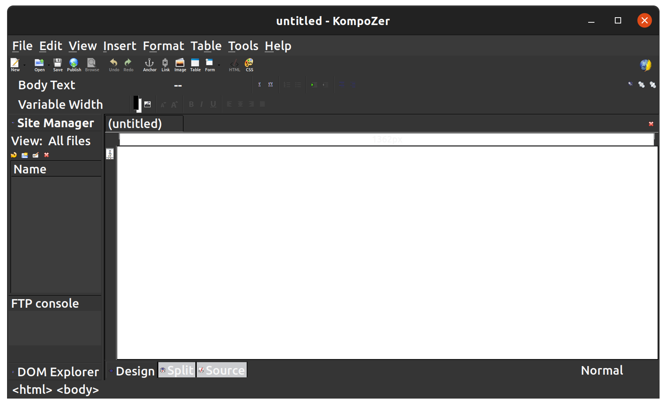The height and width of the screenshot is (406, 667).
Task: Save the document using Save icon
Action: pos(58,65)
